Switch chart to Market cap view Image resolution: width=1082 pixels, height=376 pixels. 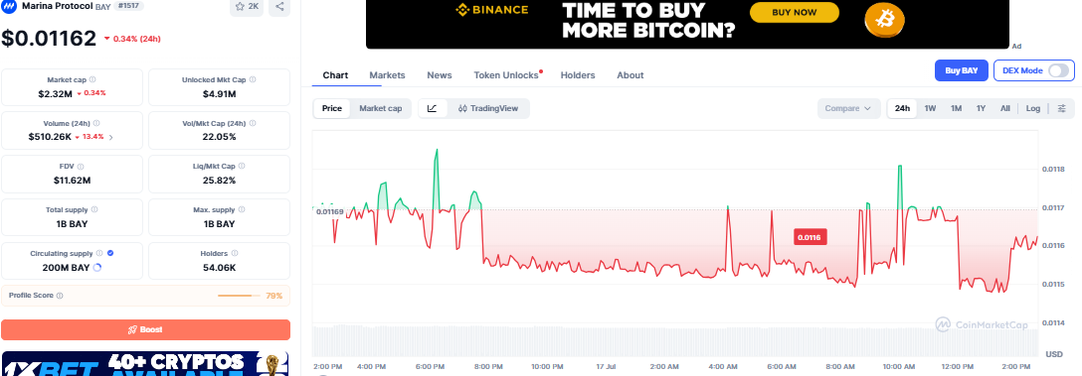(x=380, y=108)
